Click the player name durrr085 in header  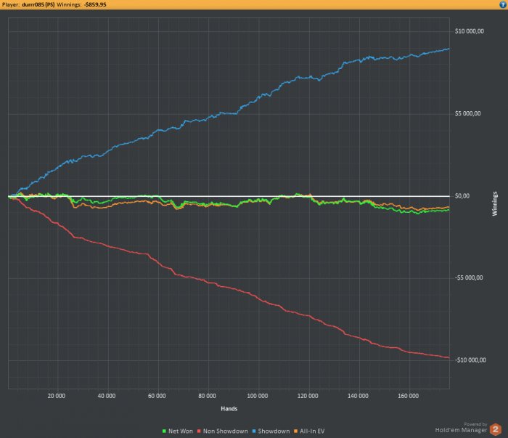click(38, 4)
